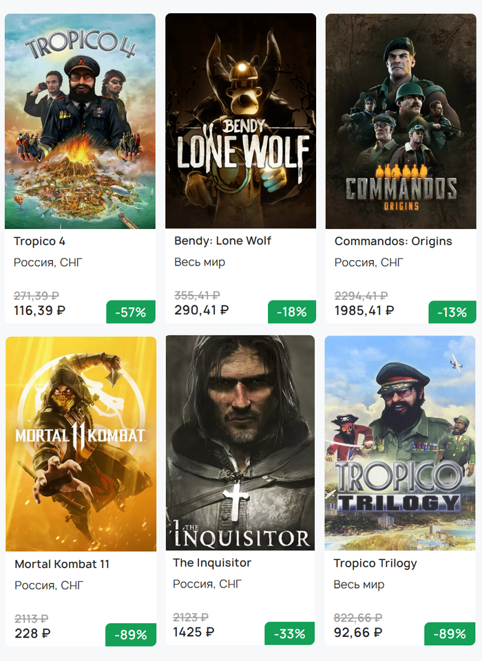Open The Inquisitor cover image
482x661 pixels.
[x=240, y=443]
